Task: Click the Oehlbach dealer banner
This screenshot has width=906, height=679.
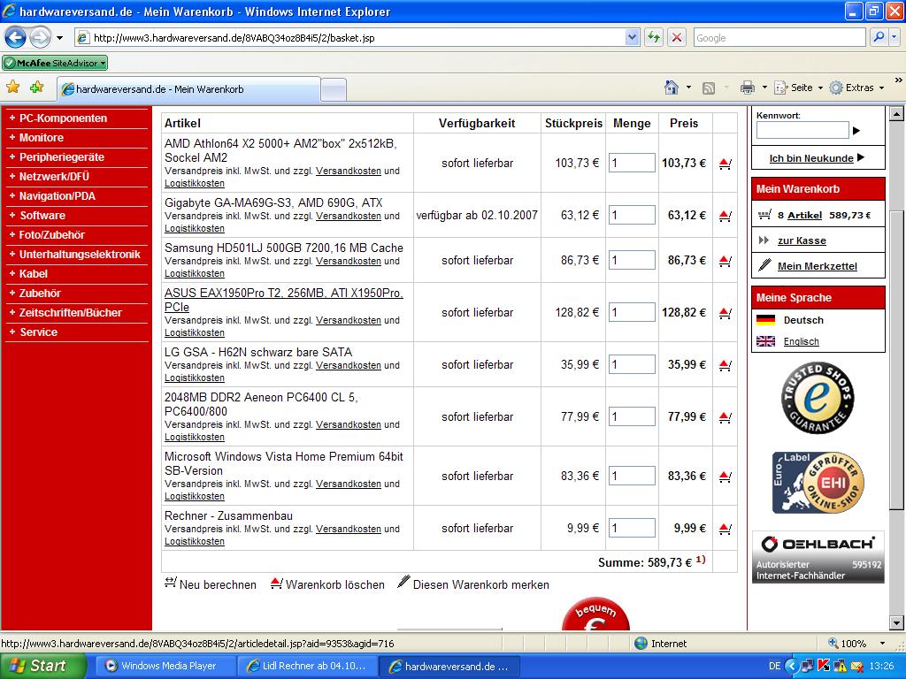Action: click(x=818, y=557)
